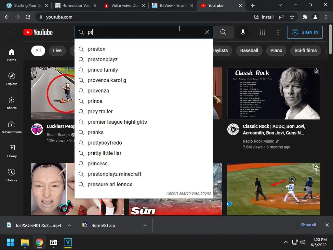
Task: Choose suggestion 'prince family'
Action: [144, 70]
